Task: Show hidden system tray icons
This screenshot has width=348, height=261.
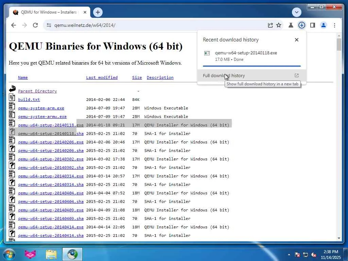Action: pos(289,255)
